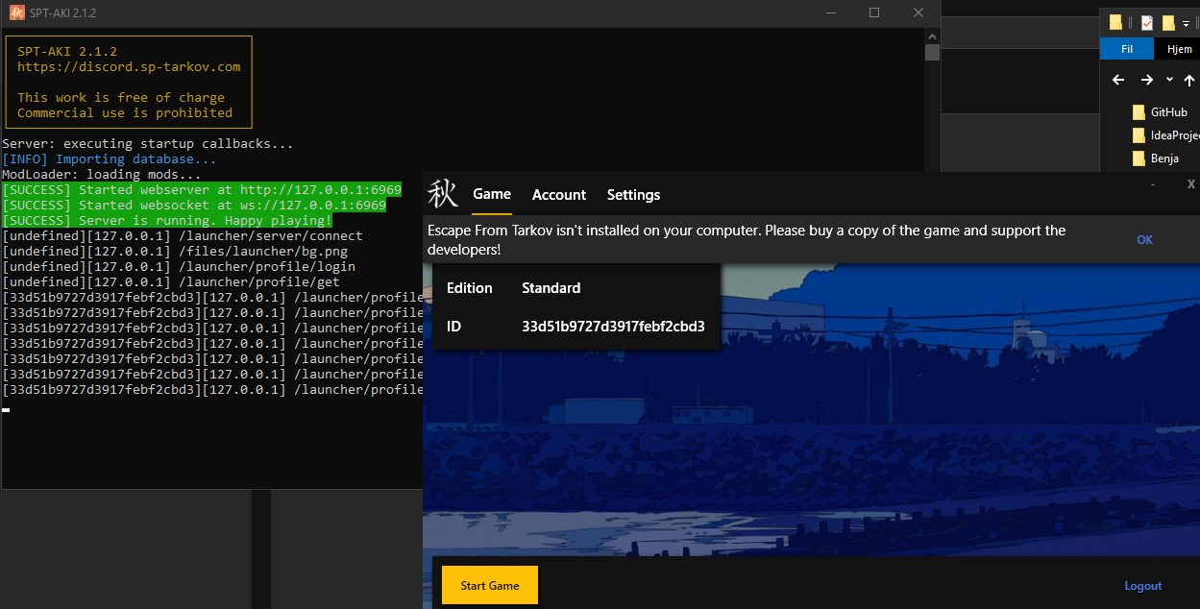The height and width of the screenshot is (609, 1200).
Task: Switch to the Account tab
Action: (559, 195)
